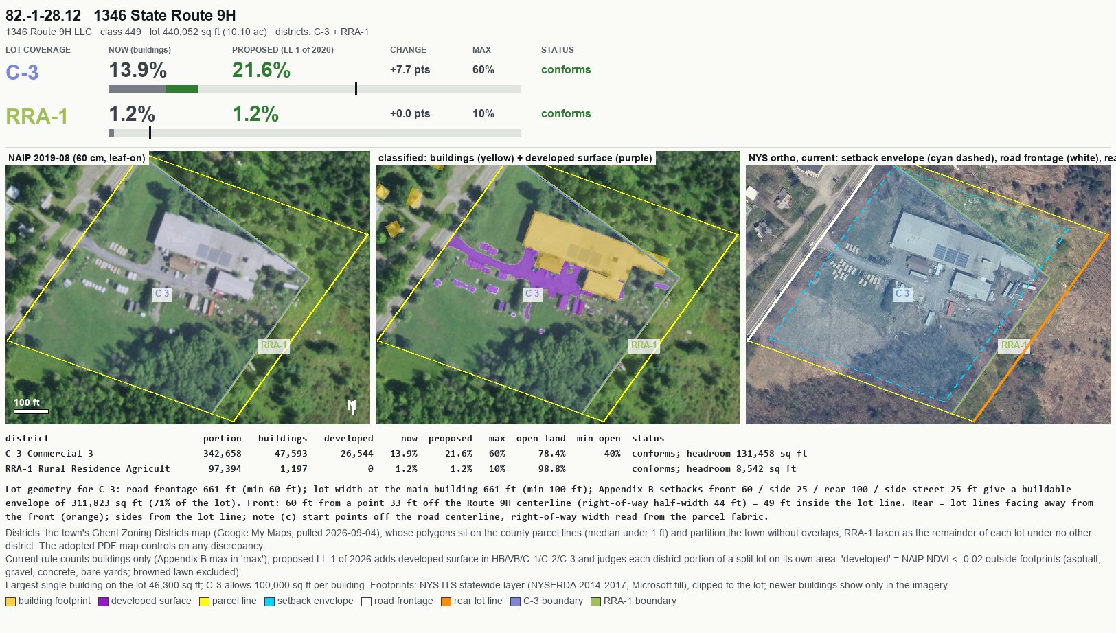Click the C-3 conforms status text
The image size is (1116, 633).
566,70
